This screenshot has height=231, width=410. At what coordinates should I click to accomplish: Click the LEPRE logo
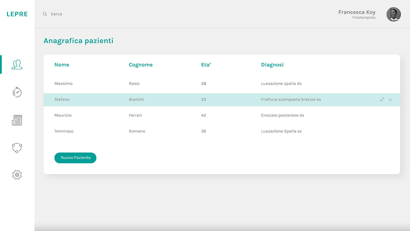(17, 14)
